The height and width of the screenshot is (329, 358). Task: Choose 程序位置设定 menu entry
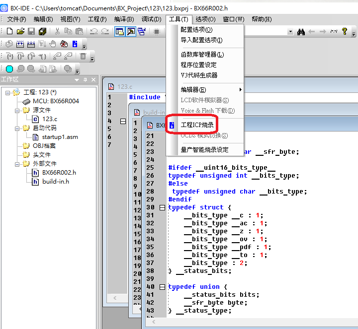[205, 65]
